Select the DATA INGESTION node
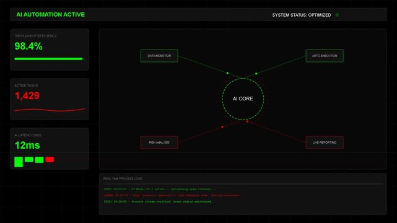 click(159, 56)
